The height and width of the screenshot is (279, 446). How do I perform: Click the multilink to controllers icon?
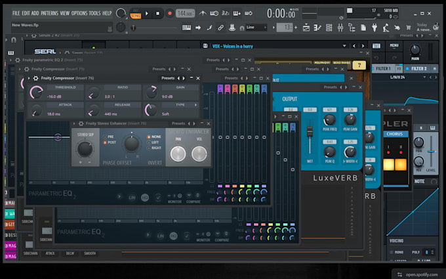pos(209,28)
